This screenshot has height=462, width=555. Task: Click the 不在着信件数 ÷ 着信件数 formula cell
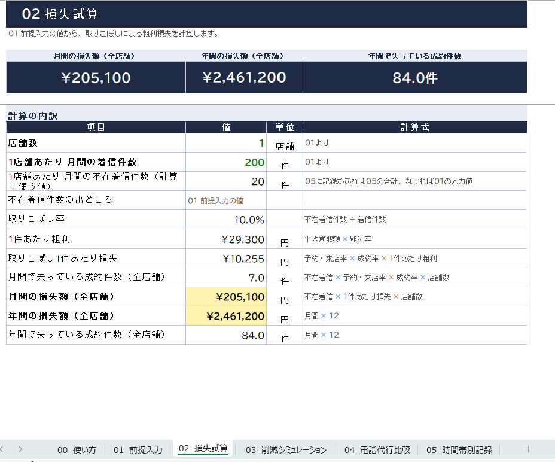415,220
